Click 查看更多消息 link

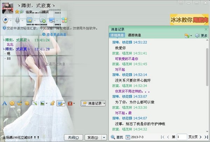[x=56, y=34]
